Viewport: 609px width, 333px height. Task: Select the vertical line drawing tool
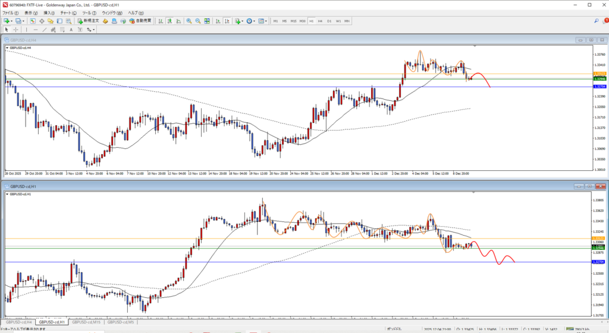27,29
